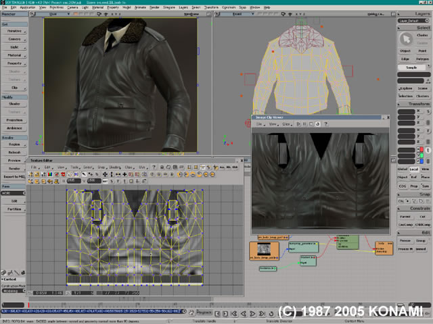Click the camera icon in viewport A header
Image resolution: width=433 pixels, height=324 pixels.
(x=99, y=14)
